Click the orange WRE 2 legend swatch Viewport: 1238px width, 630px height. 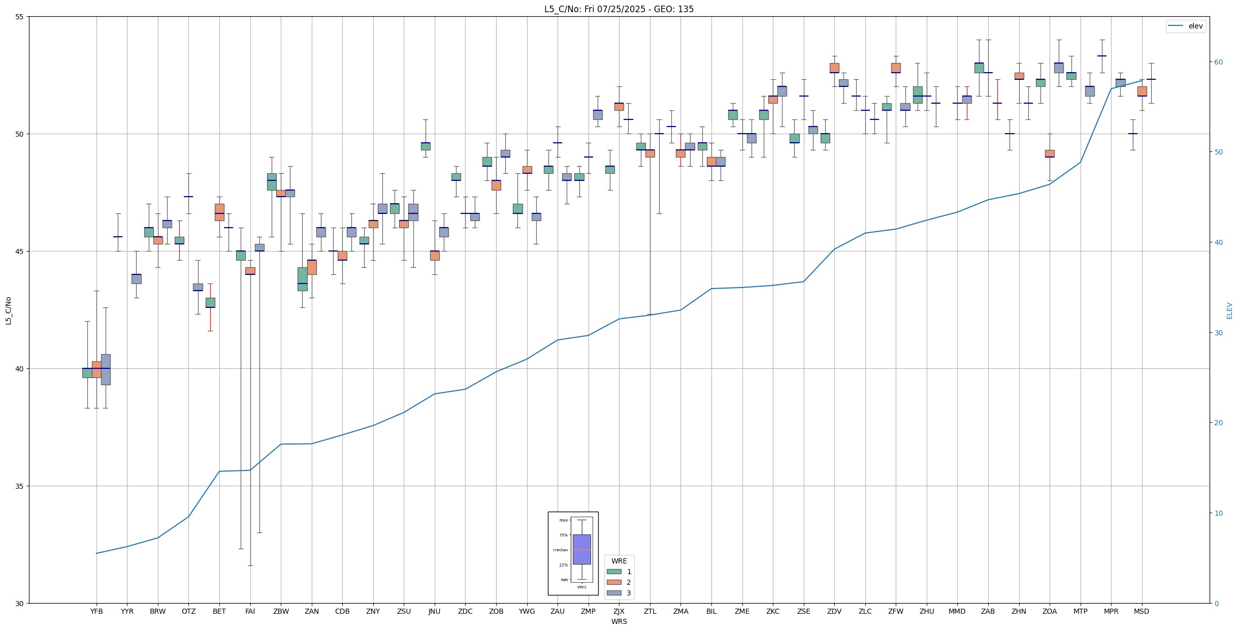click(x=614, y=582)
